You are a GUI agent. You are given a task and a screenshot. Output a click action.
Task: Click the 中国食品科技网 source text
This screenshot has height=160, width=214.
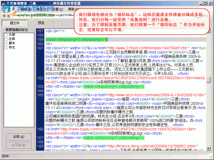click(177, 103)
